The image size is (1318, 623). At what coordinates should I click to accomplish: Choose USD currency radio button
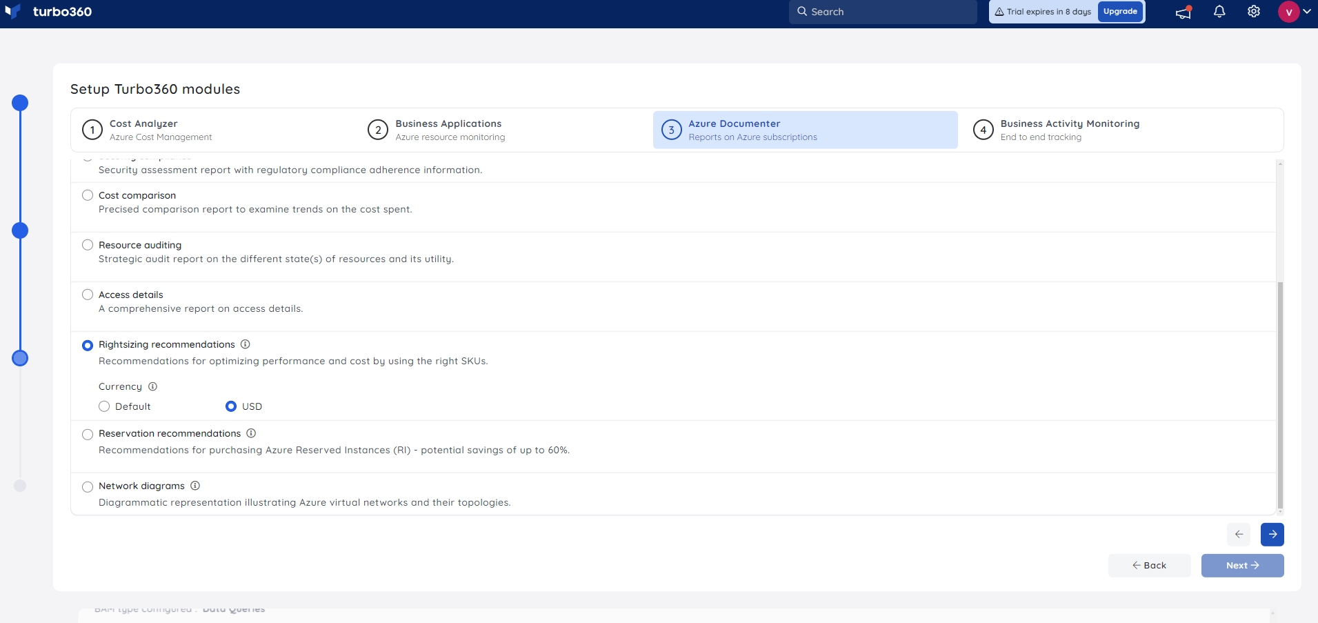(x=231, y=406)
